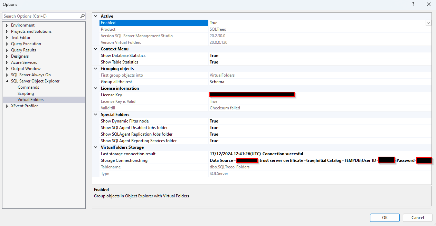Click the Product SQLTreeo value
The width and height of the screenshot is (436, 226).
tap(218, 29)
